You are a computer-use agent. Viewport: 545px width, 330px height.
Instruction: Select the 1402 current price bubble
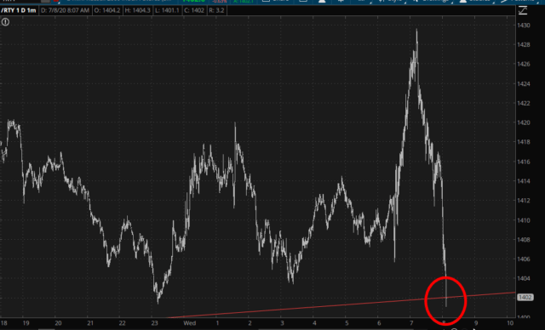point(525,298)
